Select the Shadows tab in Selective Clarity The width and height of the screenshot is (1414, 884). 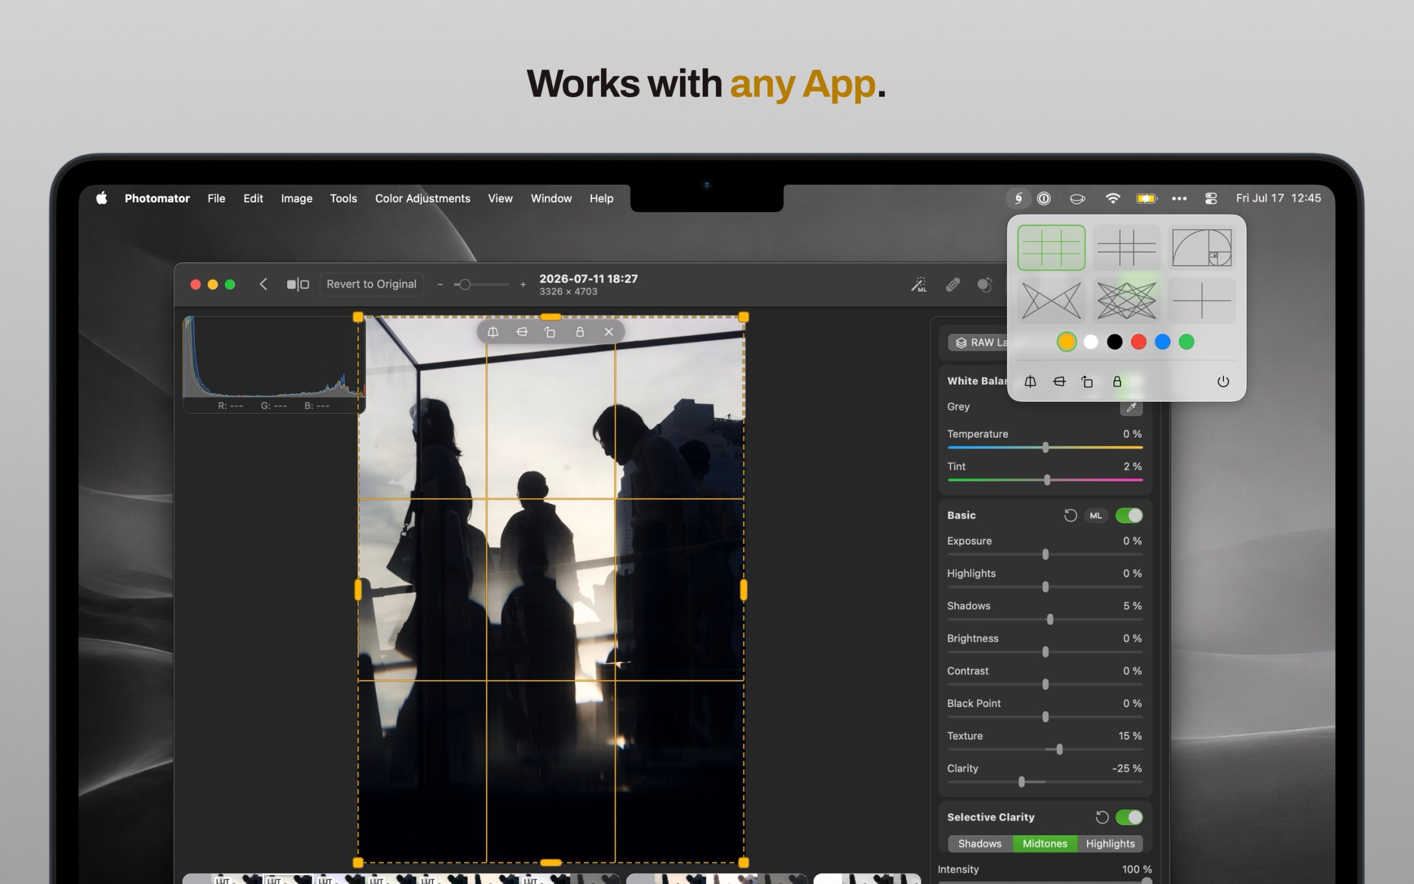(980, 843)
